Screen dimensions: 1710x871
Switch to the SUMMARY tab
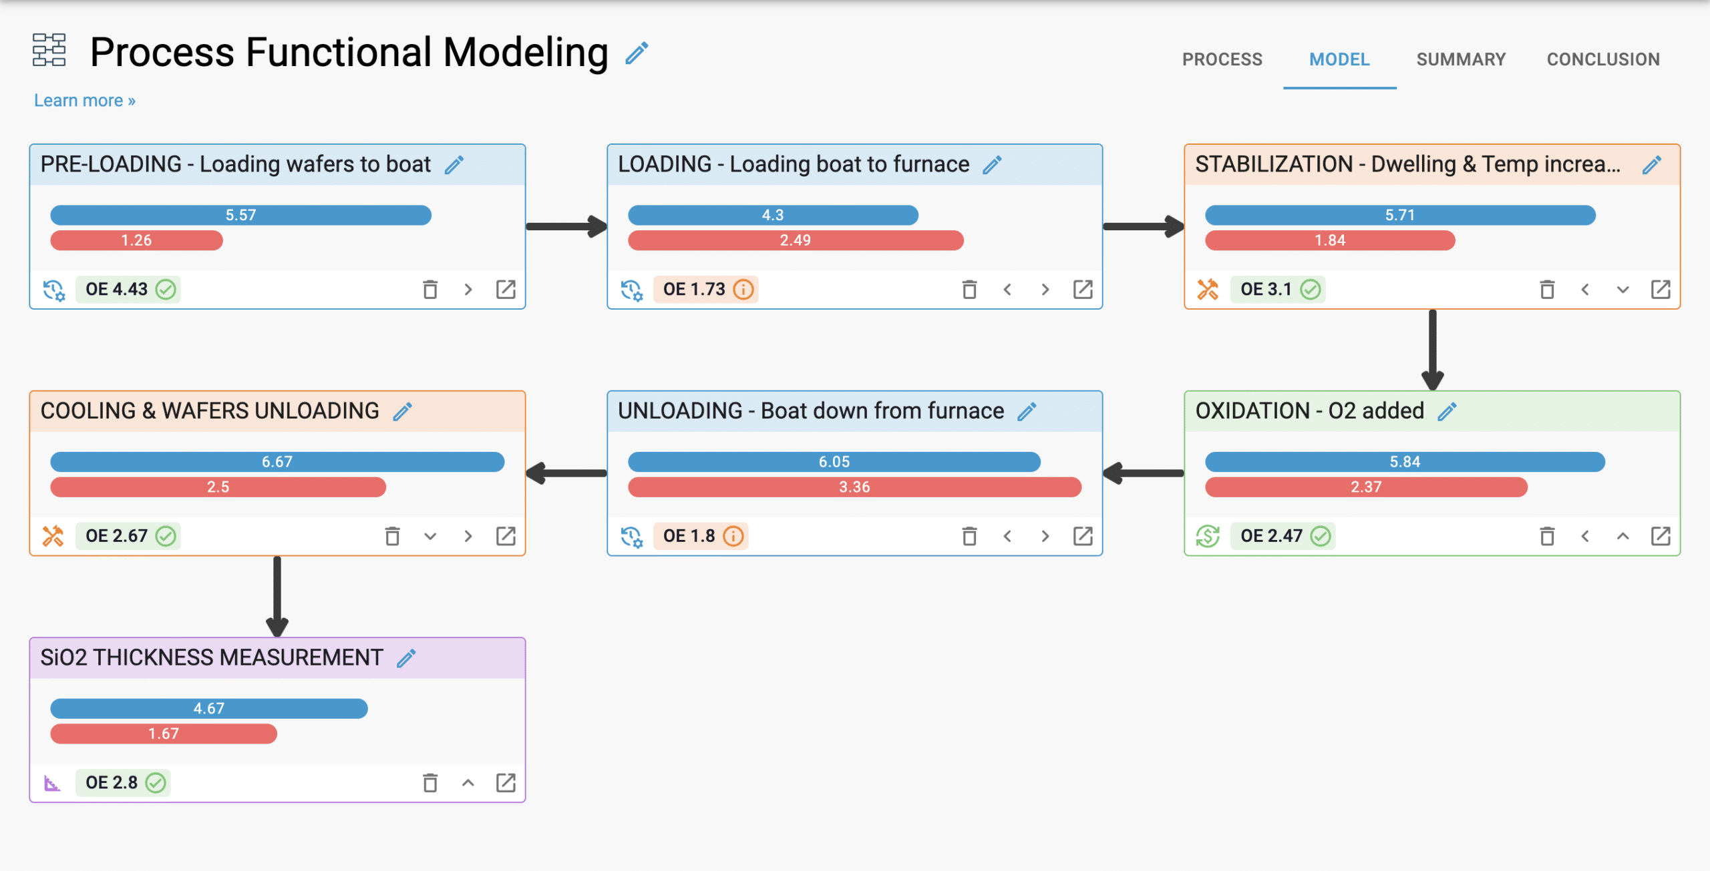(1461, 59)
